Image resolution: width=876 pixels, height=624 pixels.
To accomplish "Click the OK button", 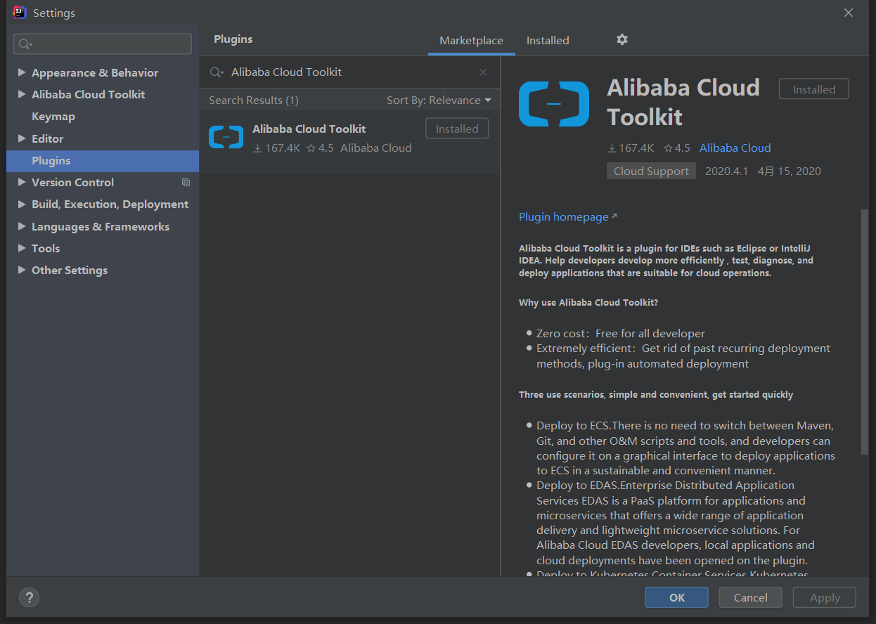I will click(677, 597).
